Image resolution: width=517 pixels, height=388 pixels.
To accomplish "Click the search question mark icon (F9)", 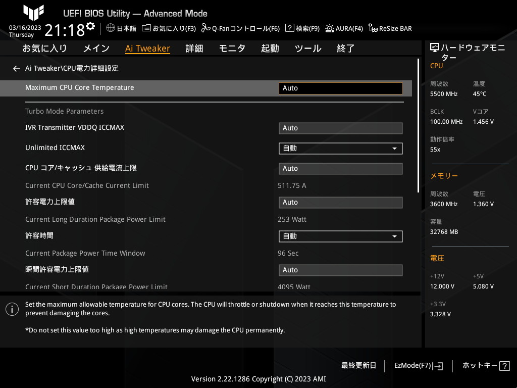I will [x=289, y=28].
